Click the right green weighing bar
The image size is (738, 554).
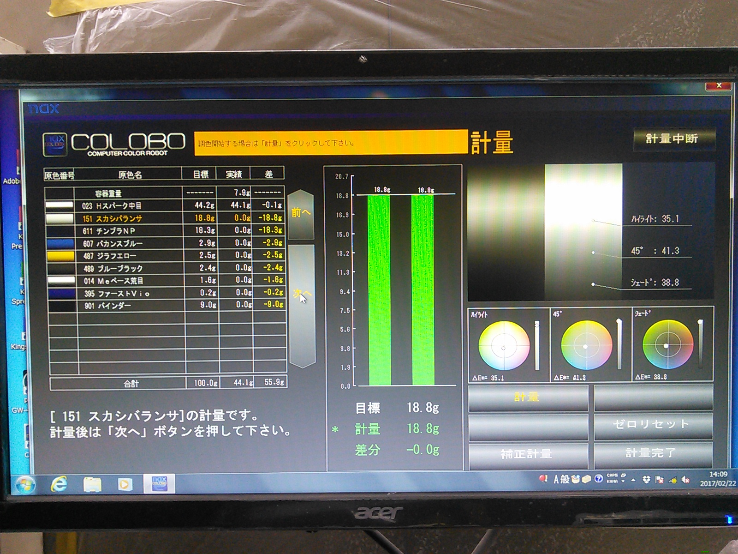point(423,290)
